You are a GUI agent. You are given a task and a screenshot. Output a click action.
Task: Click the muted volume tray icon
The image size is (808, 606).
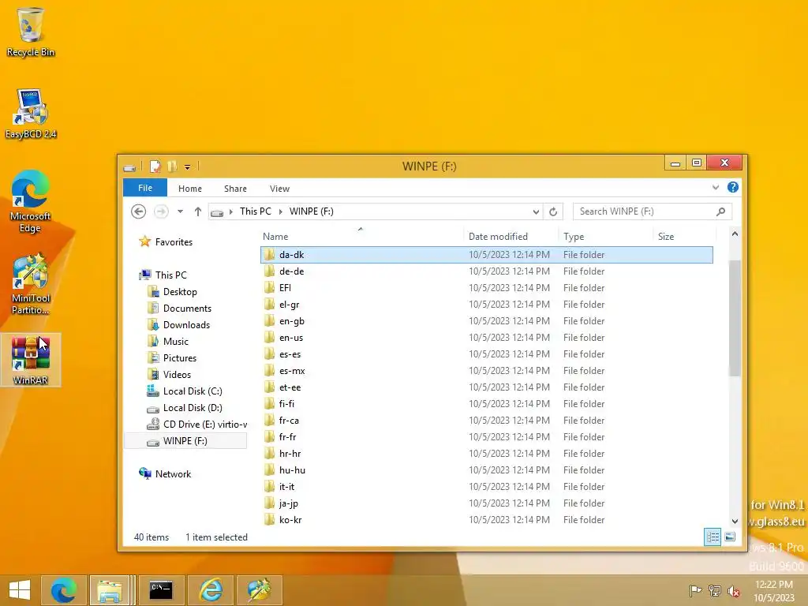click(734, 591)
